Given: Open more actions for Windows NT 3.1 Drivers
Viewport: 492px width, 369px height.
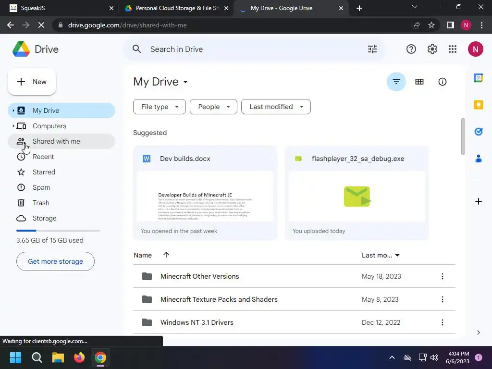Looking at the screenshot, I should (x=442, y=322).
